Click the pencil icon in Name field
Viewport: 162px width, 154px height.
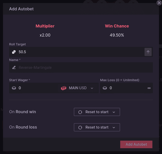14,68
